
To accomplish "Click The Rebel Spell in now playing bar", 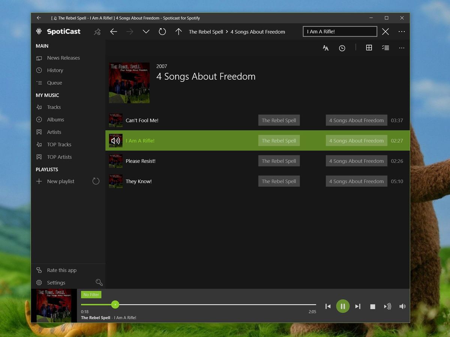I will [x=96, y=318].
